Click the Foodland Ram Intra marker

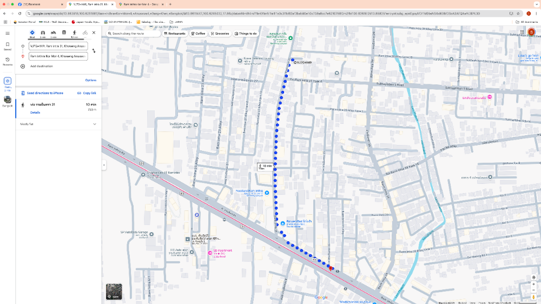point(267,193)
